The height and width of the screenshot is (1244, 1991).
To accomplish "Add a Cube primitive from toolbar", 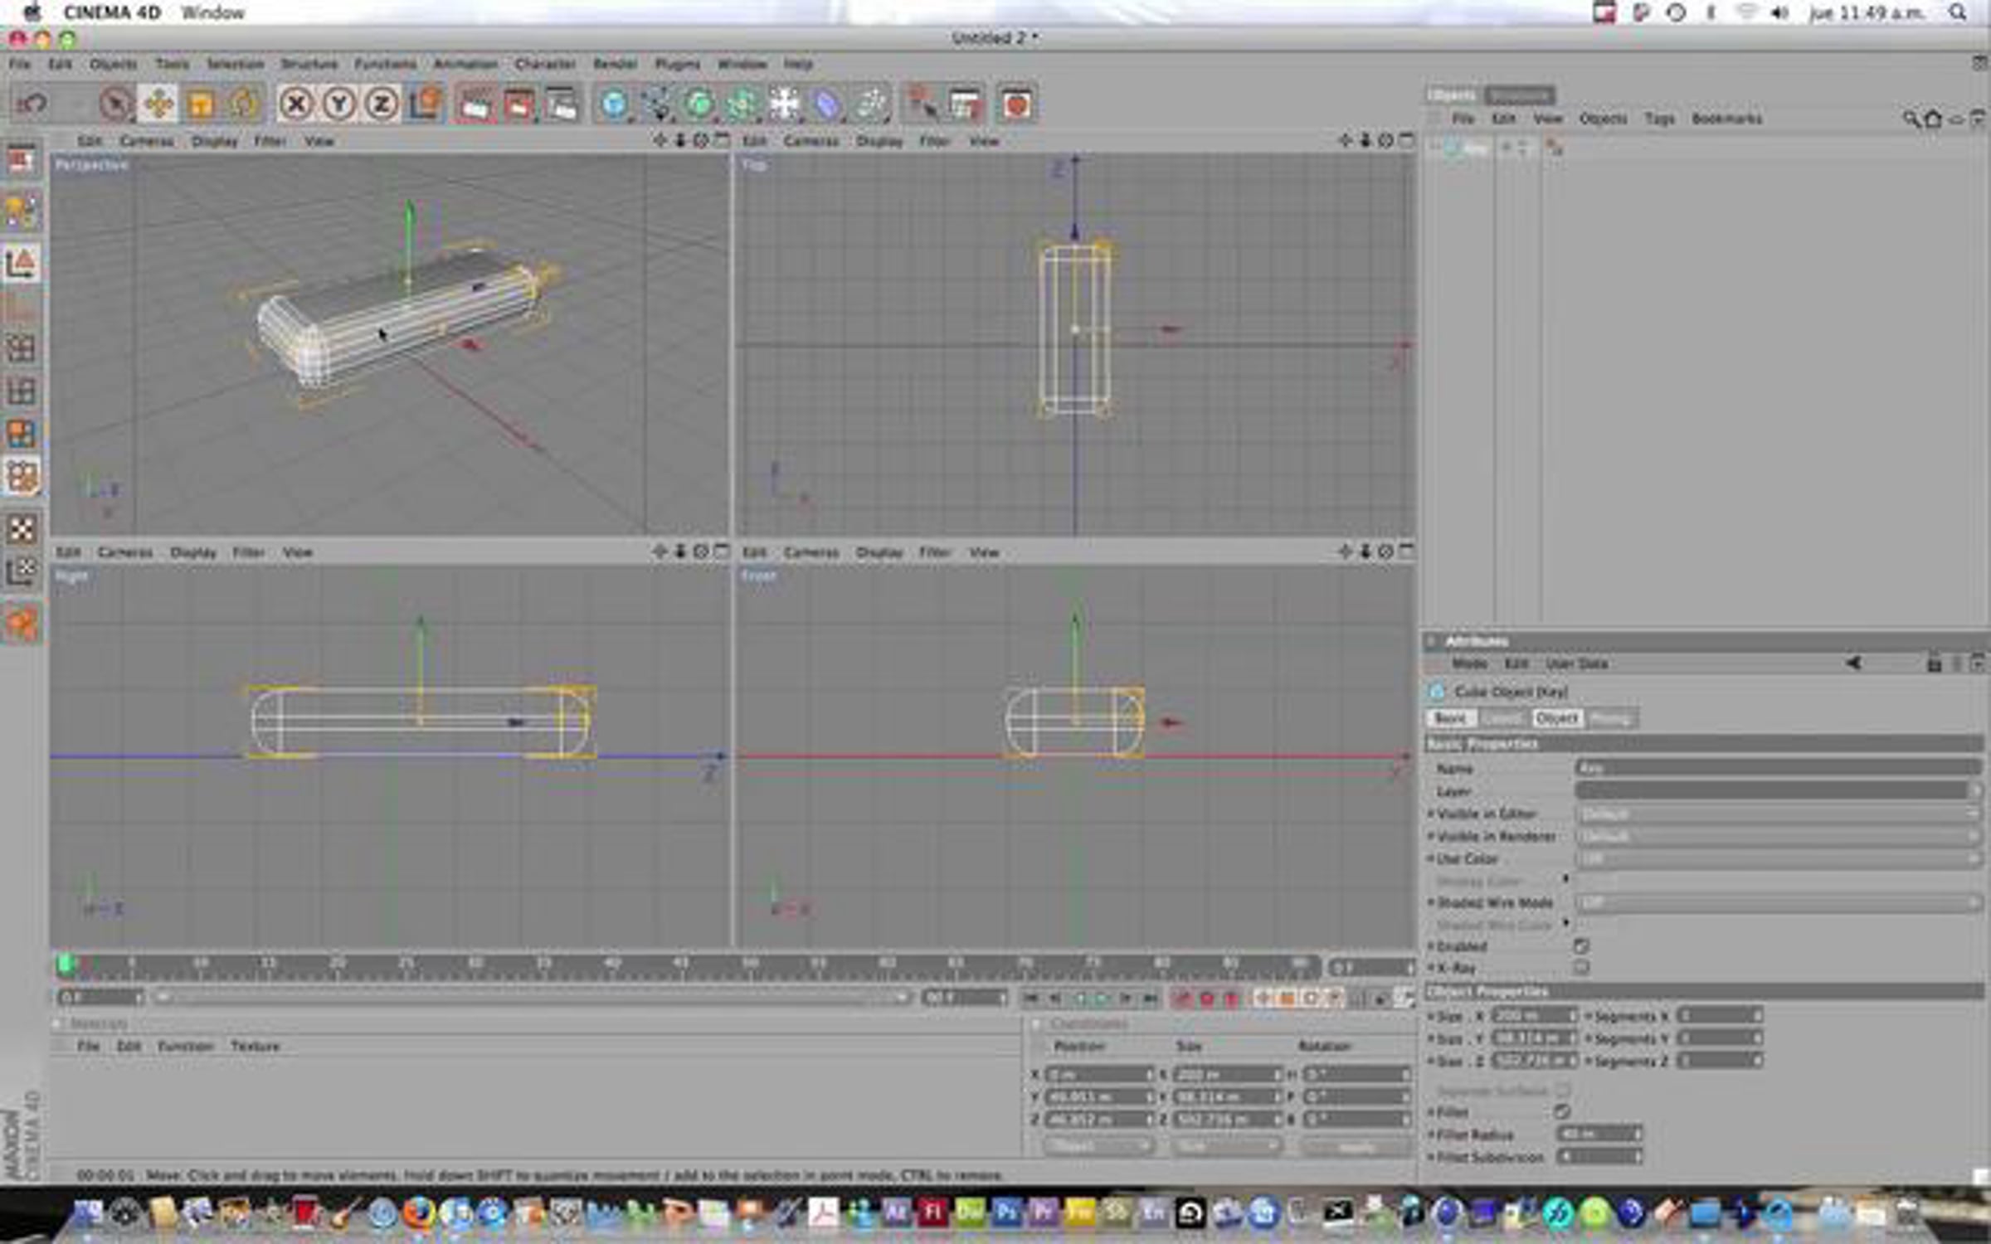I will pos(614,104).
